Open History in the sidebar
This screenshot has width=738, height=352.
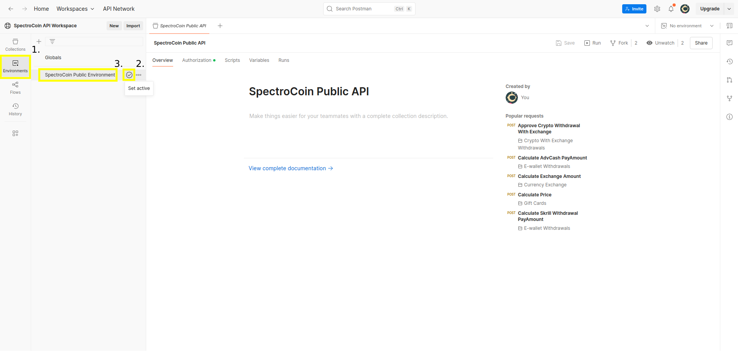coord(15,110)
